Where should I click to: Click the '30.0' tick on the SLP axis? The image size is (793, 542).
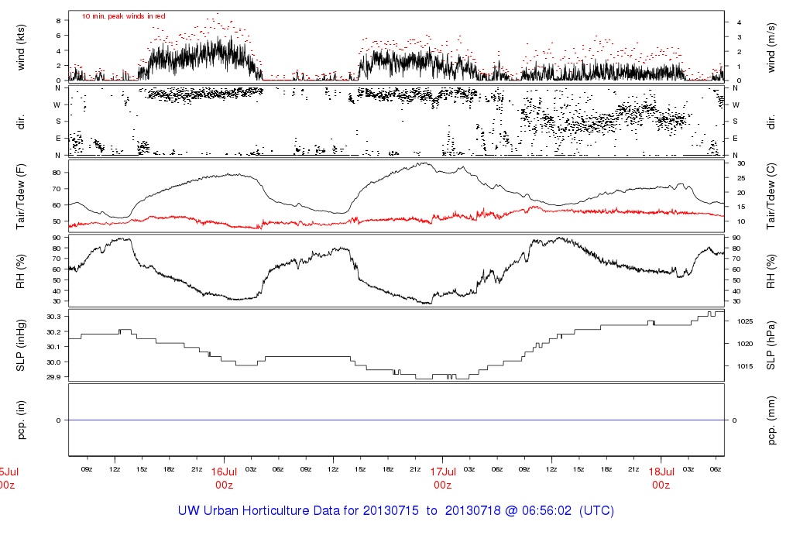tap(53, 362)
